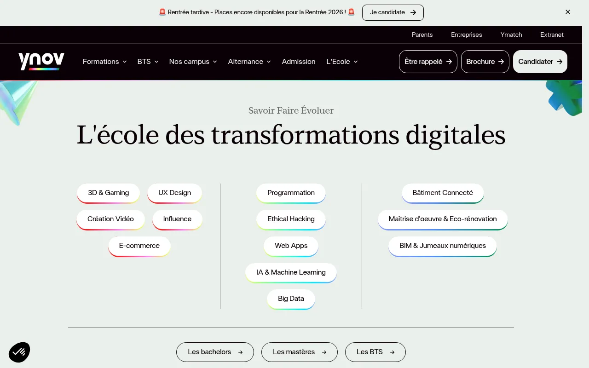Select the 3D & Gaming pill
This screenshot has width=589, height=368.
point(108,193)
